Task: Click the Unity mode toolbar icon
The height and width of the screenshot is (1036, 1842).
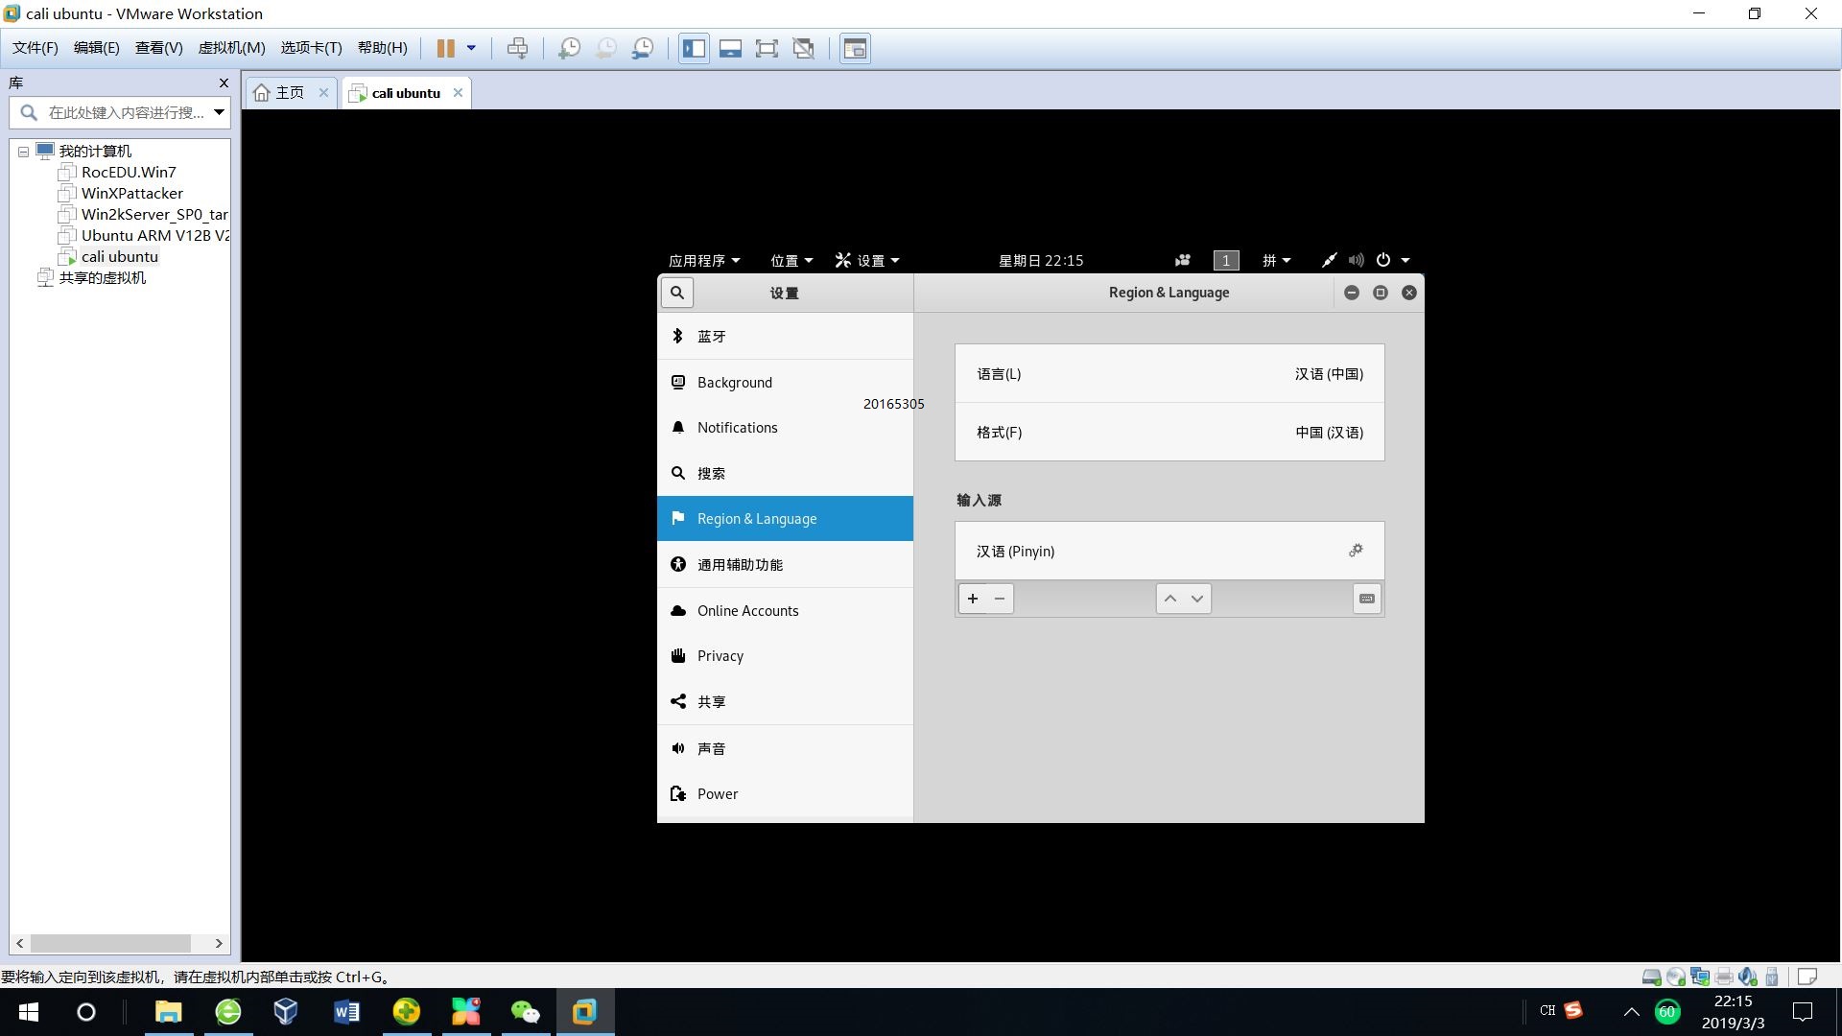Action: click(804, 48)
